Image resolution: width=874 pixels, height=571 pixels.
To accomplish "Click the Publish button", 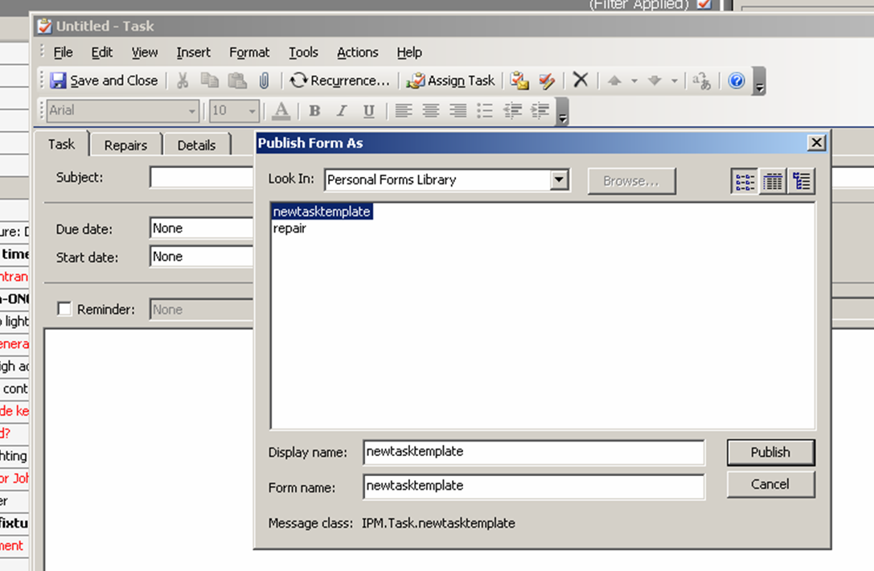I will 769,452.
